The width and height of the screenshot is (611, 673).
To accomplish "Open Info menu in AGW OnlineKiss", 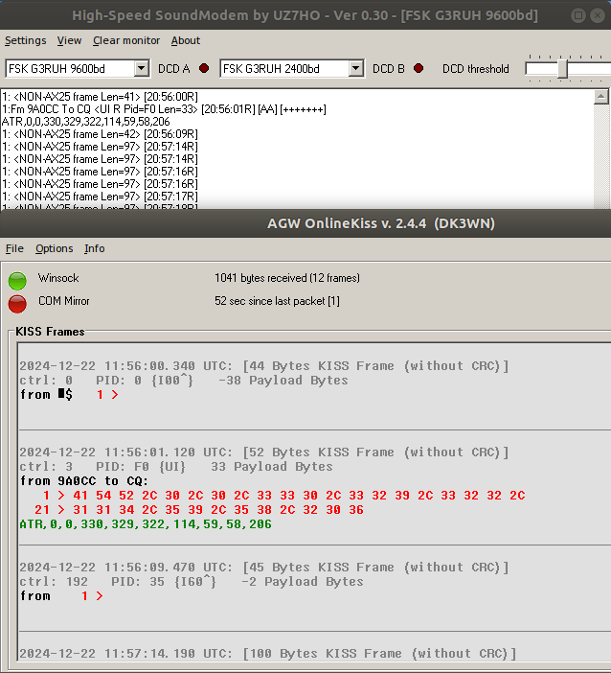I will [94, 248].
